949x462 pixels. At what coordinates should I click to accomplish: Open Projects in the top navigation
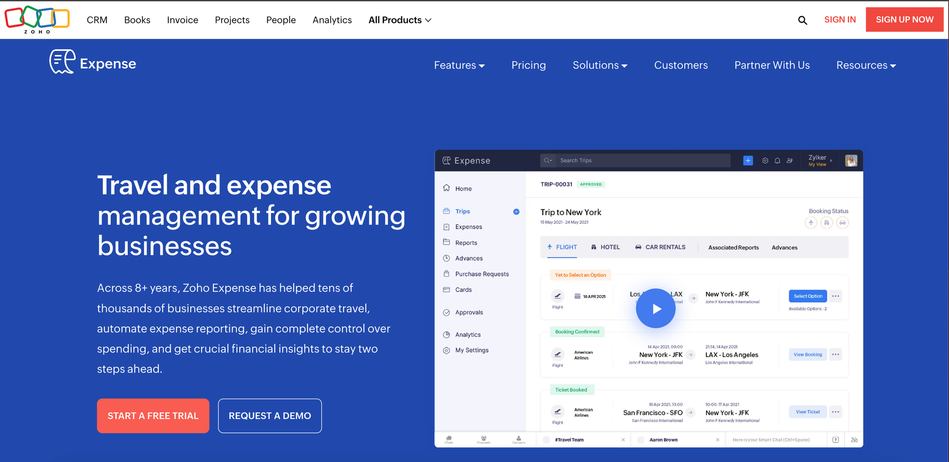click(232, 20)
